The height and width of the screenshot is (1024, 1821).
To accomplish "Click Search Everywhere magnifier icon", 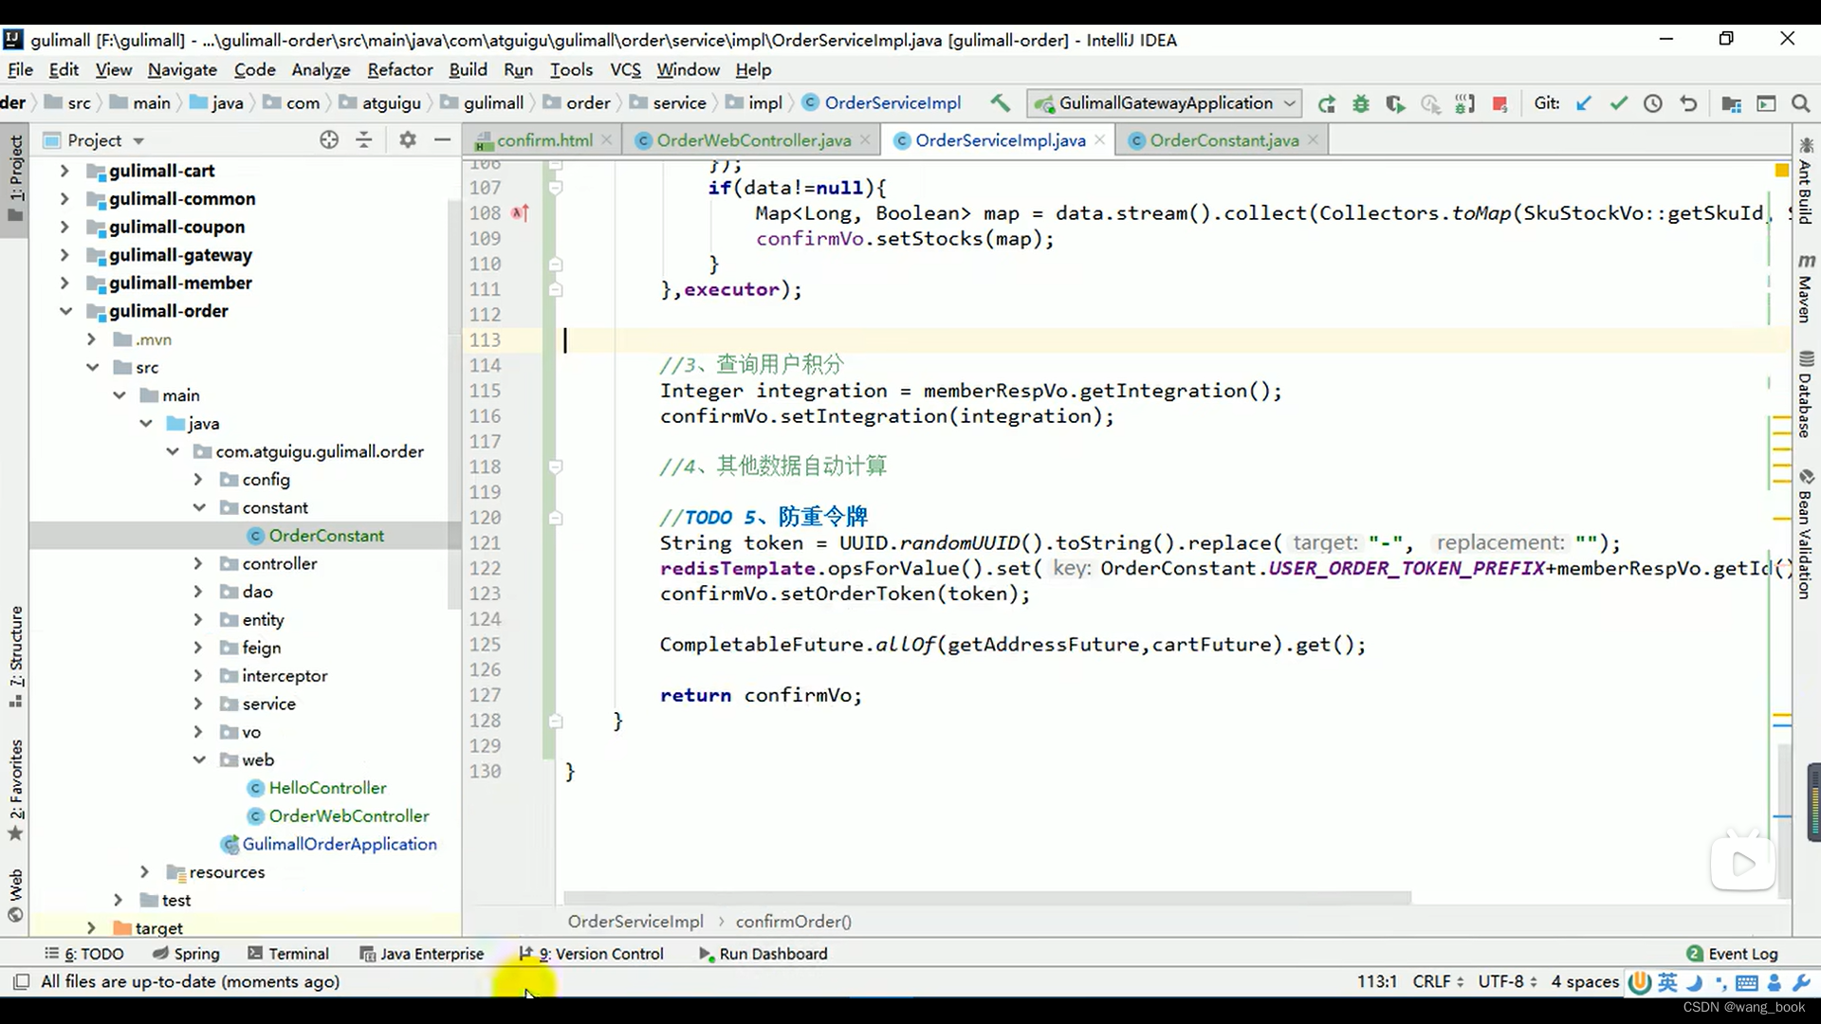I will [x=1800, y=103].
